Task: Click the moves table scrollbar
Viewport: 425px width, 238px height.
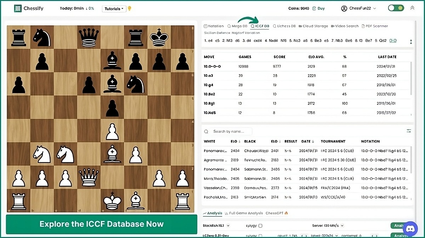Action: (411, 79)
